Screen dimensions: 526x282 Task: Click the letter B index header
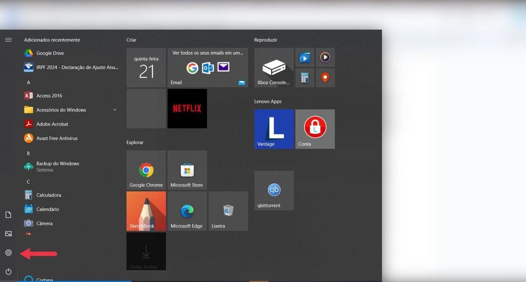tap(28, 153)
